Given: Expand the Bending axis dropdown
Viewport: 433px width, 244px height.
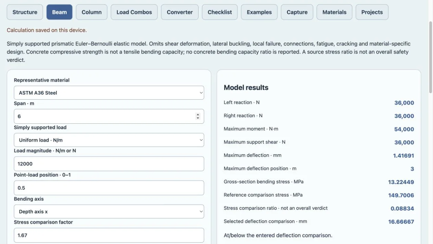Looking at the screenshot, I should (109, 211).
